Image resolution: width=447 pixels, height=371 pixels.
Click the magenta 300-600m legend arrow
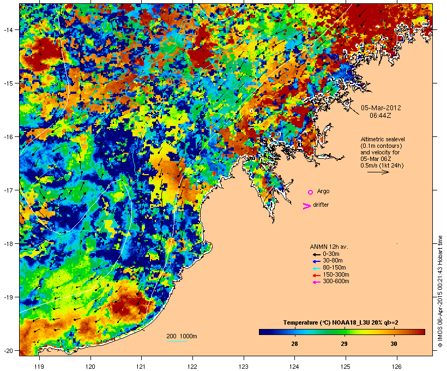(x=316, y=282)
